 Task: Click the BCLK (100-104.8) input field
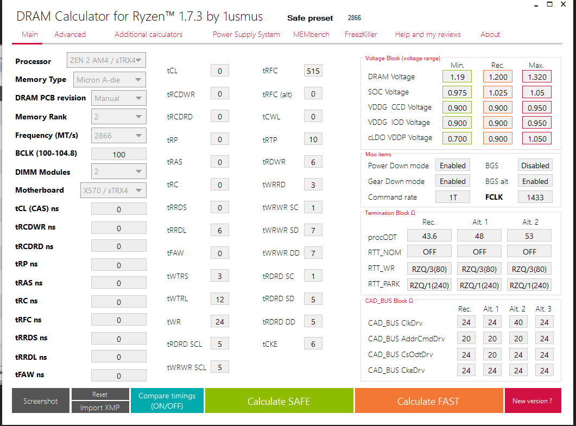(x=119, y=154)
